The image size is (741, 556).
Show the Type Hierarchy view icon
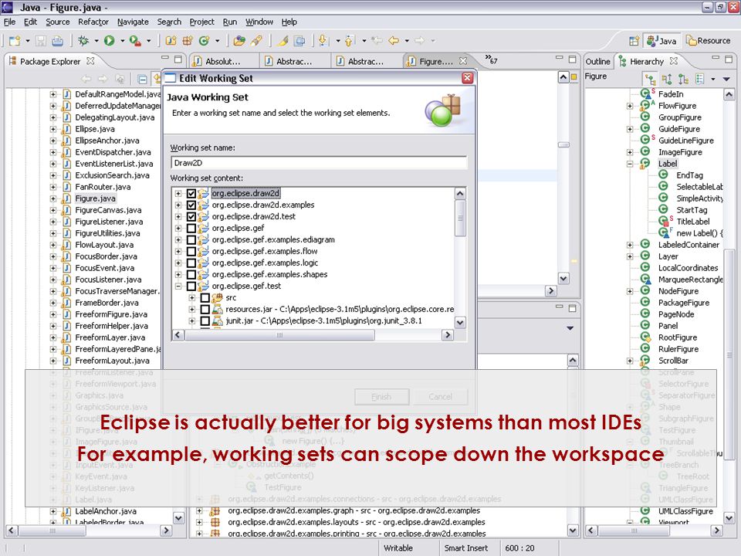(x=651, y=79)
